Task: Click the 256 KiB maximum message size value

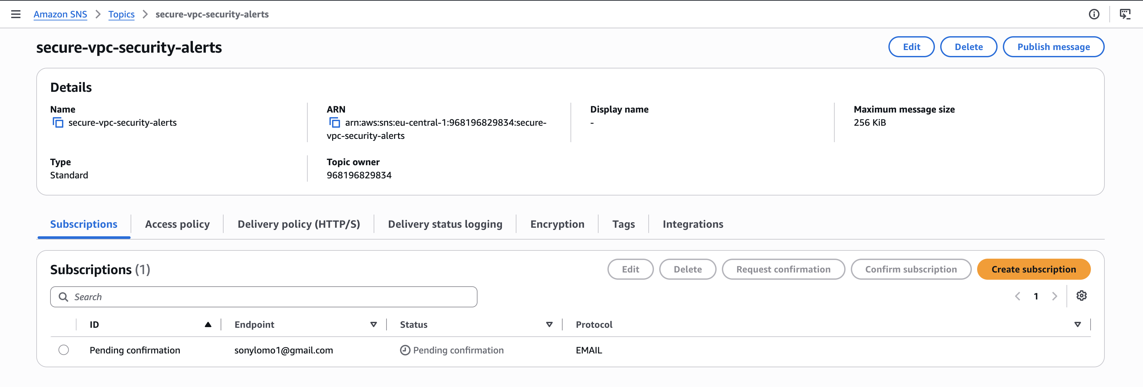Action: (870, 123)
